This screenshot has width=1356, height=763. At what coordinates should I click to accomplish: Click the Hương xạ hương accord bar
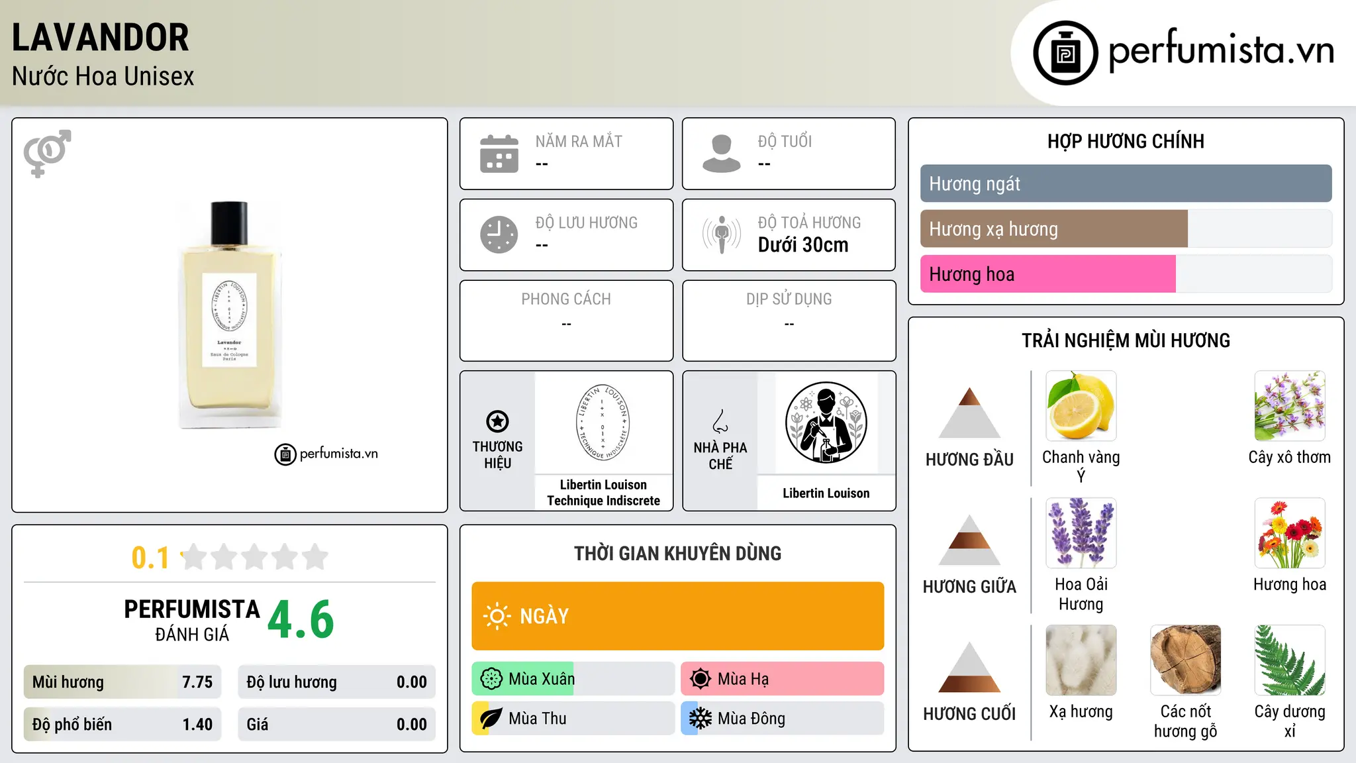pos(1126,229)
